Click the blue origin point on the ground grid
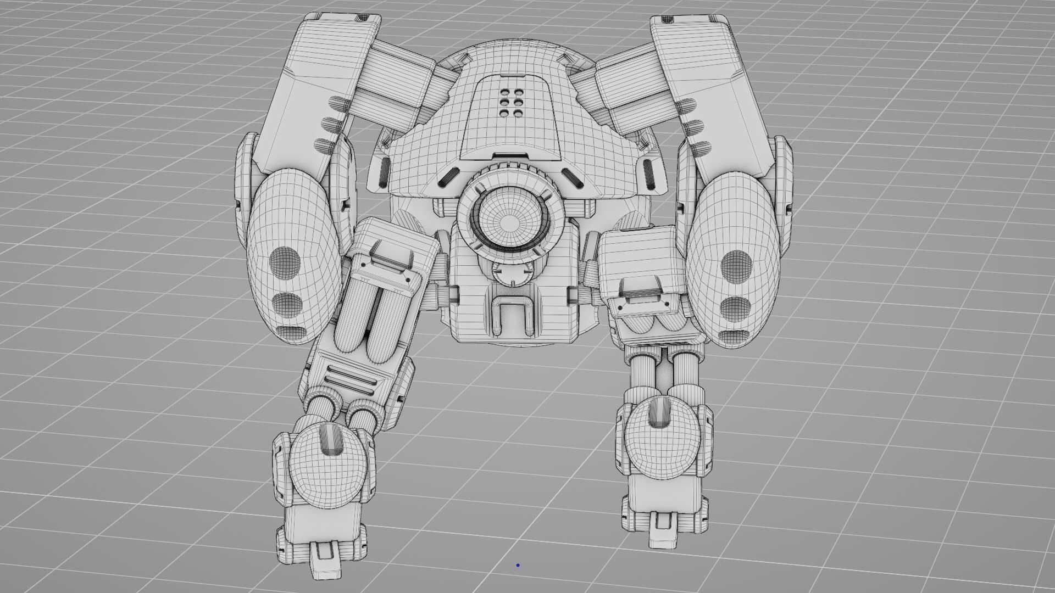 [518, 565]
